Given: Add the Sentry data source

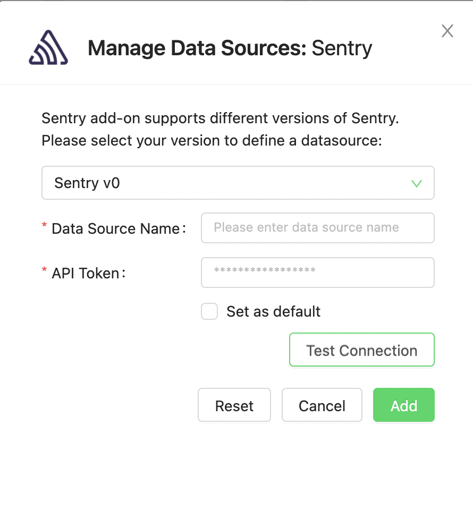Looking at the screenshot, I should pyautogui.click(x=404, y=405).
